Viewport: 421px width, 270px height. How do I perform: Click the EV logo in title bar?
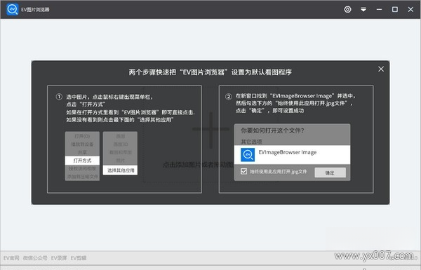(x=13, y=9)
